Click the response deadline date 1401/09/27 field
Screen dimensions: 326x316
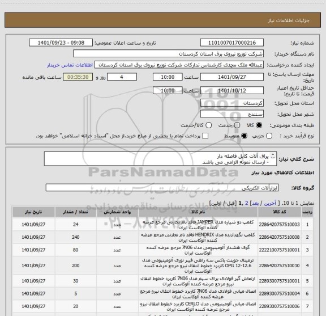click(232, 77)
